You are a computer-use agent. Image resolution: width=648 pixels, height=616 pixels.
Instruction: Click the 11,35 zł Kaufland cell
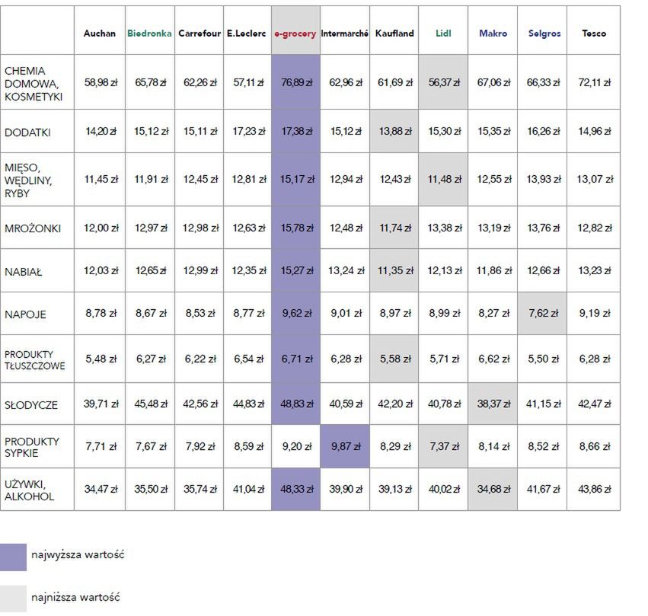(394, 270)
